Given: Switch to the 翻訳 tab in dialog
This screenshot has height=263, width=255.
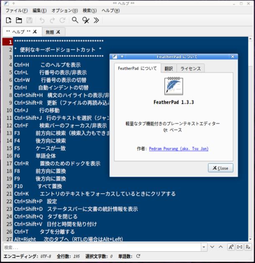Looking at the screenshot, I should [x=169, y=69].
